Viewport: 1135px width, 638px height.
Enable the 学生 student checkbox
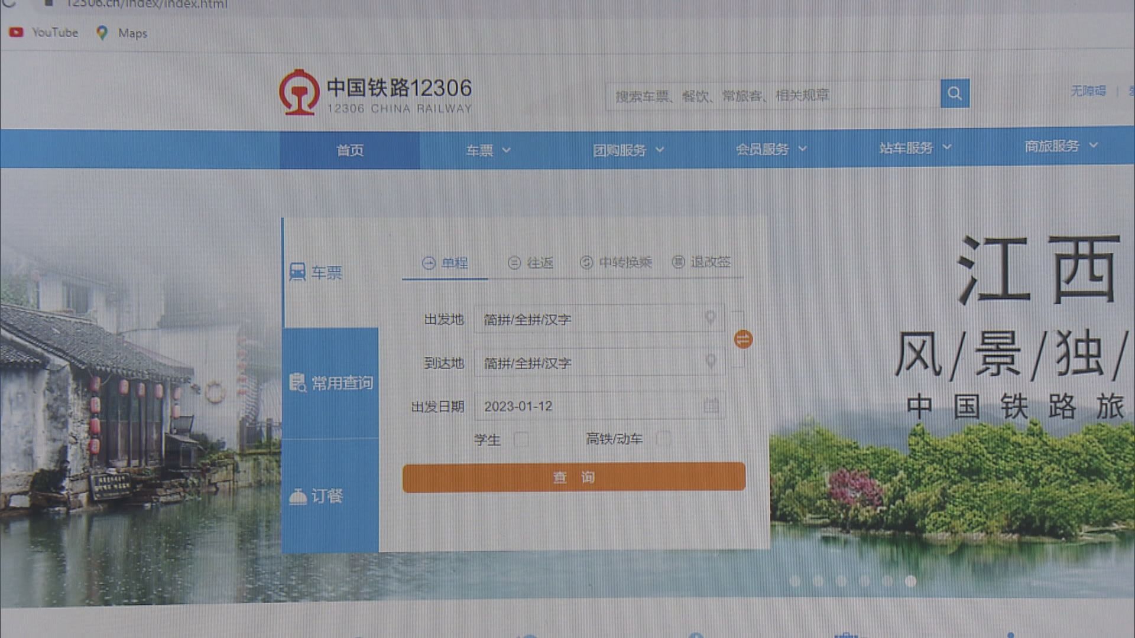(x=521, y=440)
